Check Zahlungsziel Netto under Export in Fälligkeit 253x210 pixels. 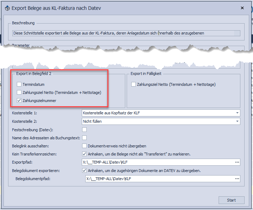click(133, 84)
